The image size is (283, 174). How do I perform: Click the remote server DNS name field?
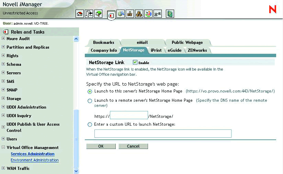(x=129, y=115)
